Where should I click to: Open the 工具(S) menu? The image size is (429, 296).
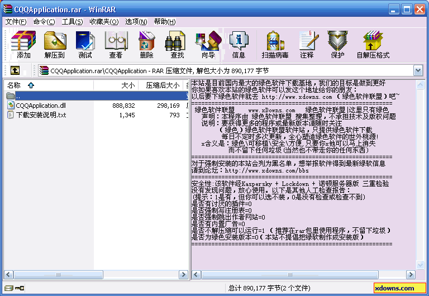coord(72,22)
